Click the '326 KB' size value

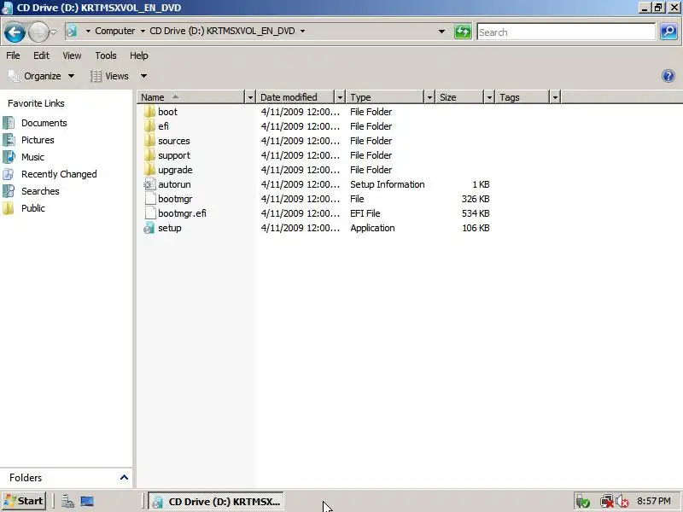[476, 199]
